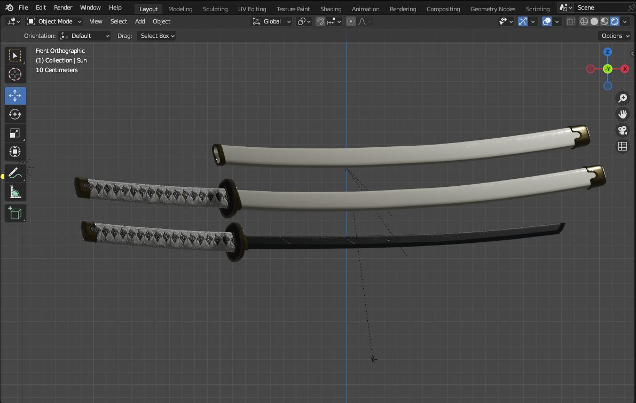Open the overlays options dropdown arrow
The image size is (636, 403).
coord(558,21)
